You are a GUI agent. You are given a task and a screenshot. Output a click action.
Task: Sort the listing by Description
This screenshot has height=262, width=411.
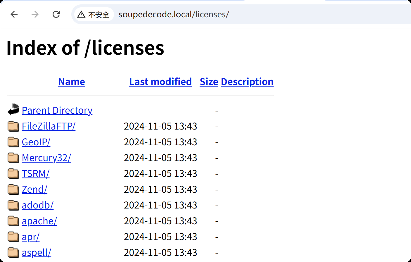pos(247,82)
